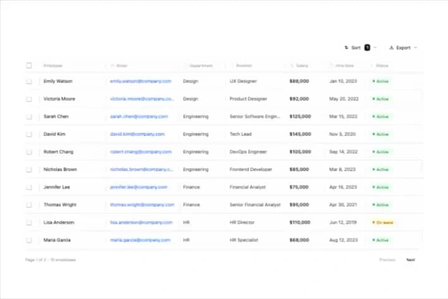
Task: Open lisa.anderson@company.com email link
Action: click(x=141, y=223)
